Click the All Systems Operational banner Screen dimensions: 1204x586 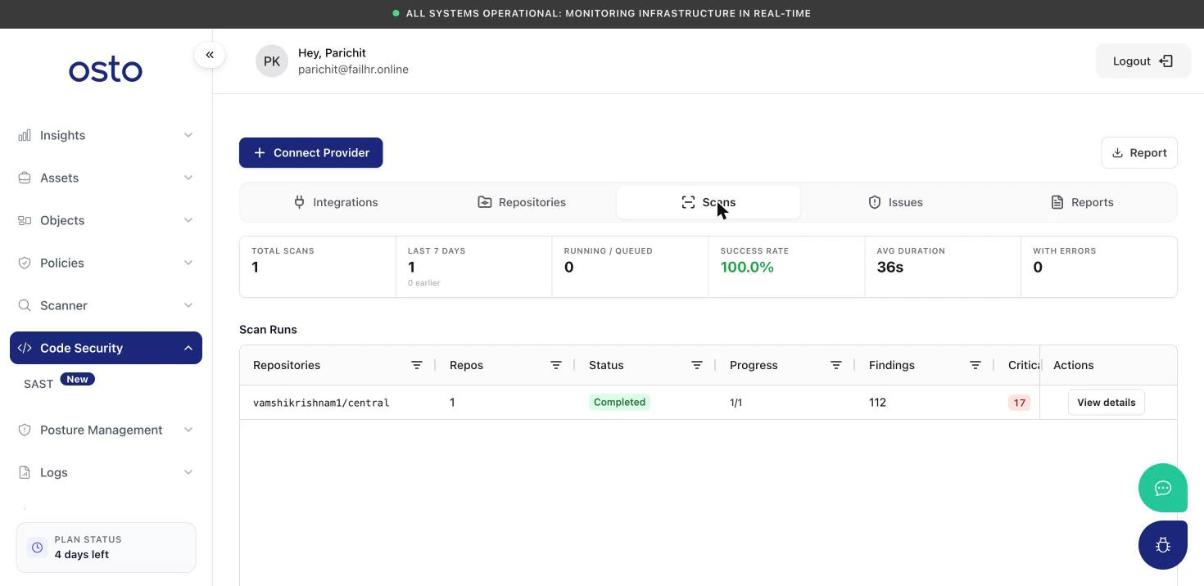click(x=602, y=14)
